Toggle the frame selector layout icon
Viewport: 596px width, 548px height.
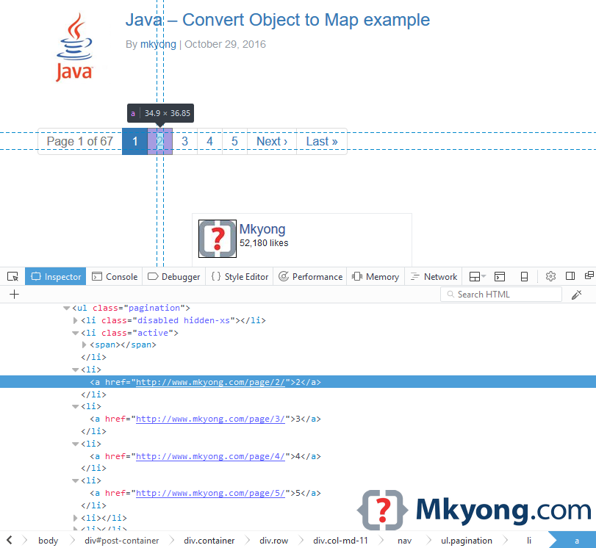(x=478, y=277)
